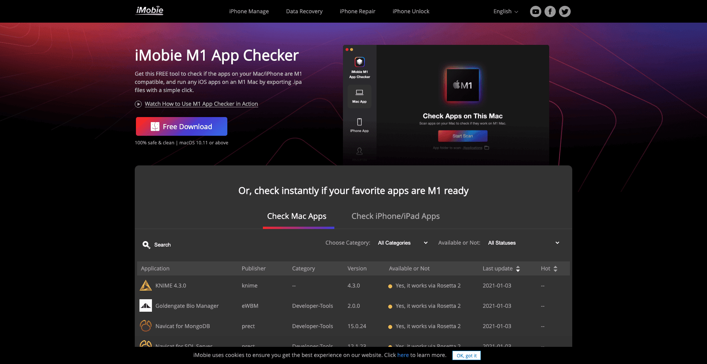Open the All Statuses dropdown

[523, 243]
